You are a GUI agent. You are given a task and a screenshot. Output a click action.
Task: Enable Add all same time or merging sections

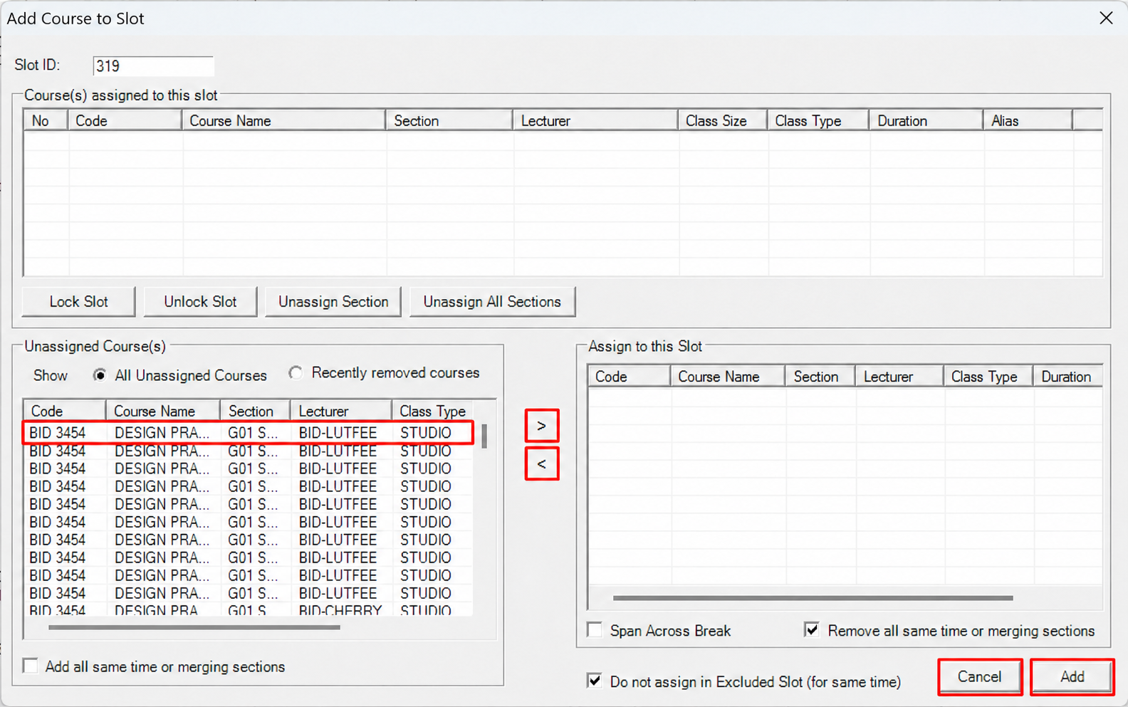point(31,666)
